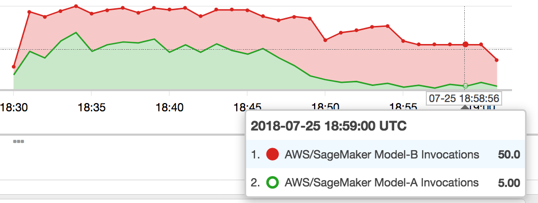Click the 5.00 value in tooltip
The image size is (538, 203).
pyautogui.click(x=509, y=182)
